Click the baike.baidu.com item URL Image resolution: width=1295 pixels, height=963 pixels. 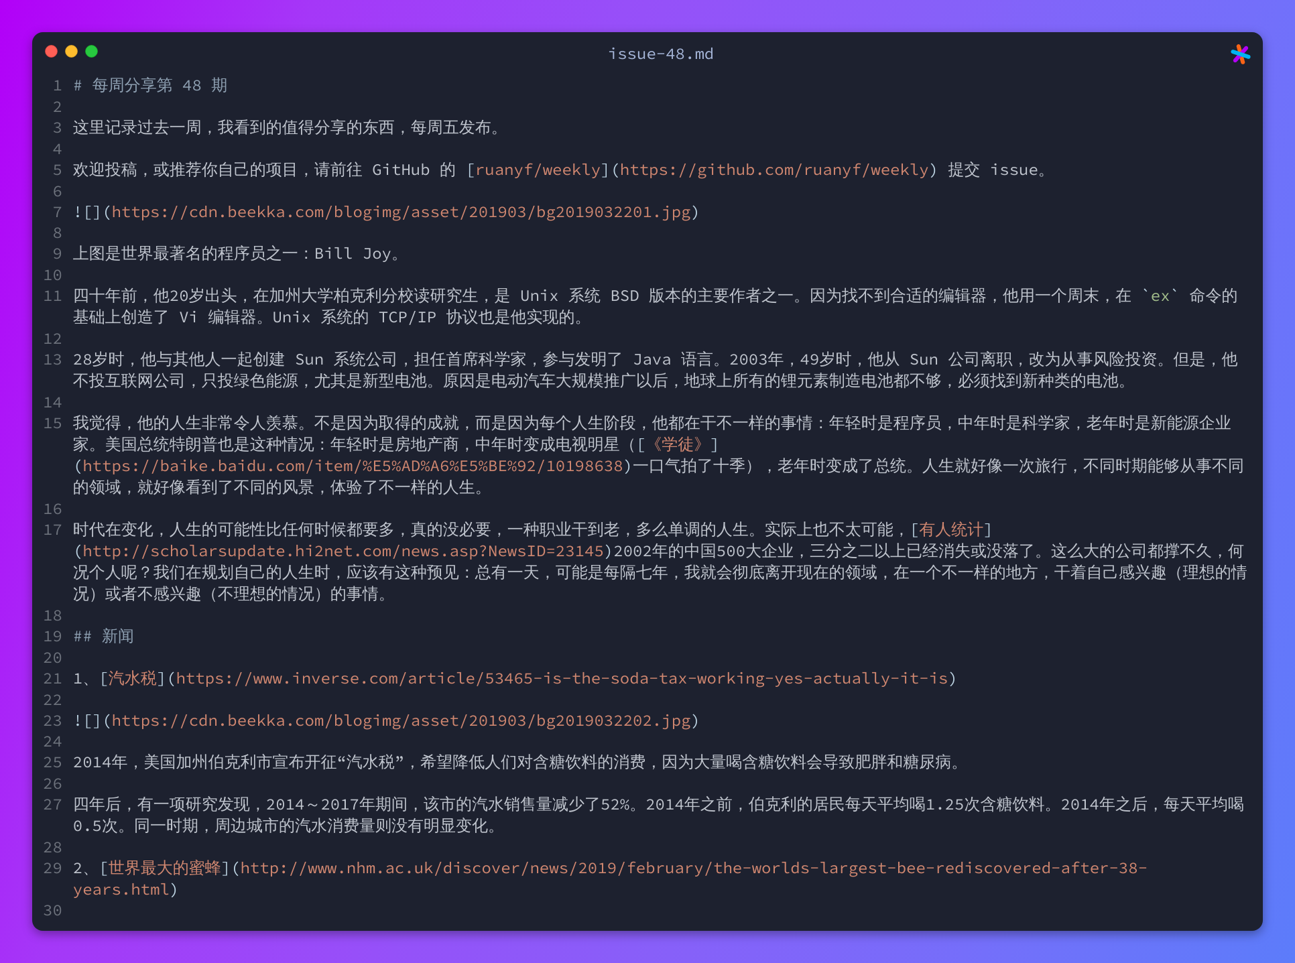(x=350, y=466)
